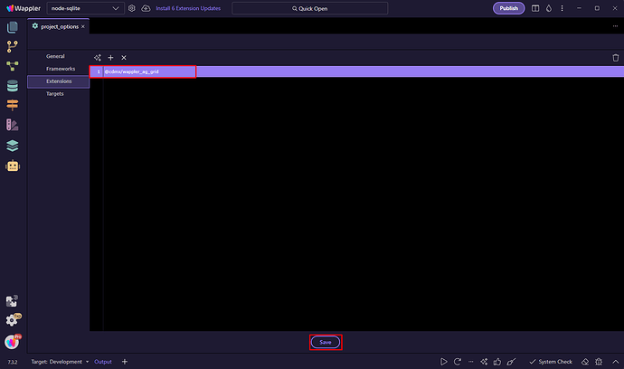Open the settings gear with Exp badge
Image resolution: width=624 pixels, height=369 pixels.
(13, 319)
